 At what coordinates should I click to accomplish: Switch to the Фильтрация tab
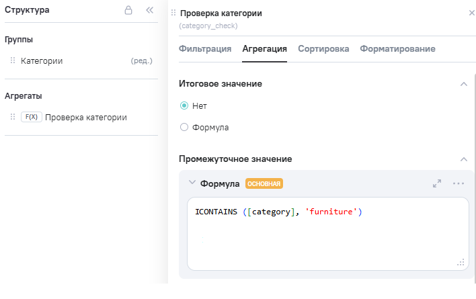(x=205, y=49)
